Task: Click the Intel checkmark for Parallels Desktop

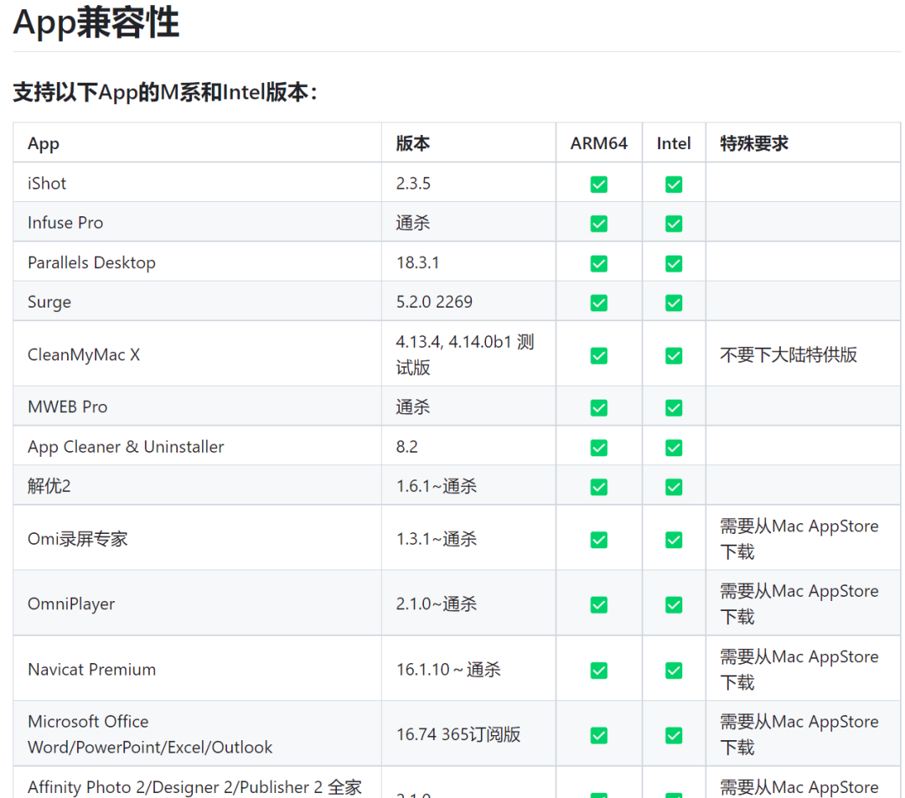Action: point(674,263)
